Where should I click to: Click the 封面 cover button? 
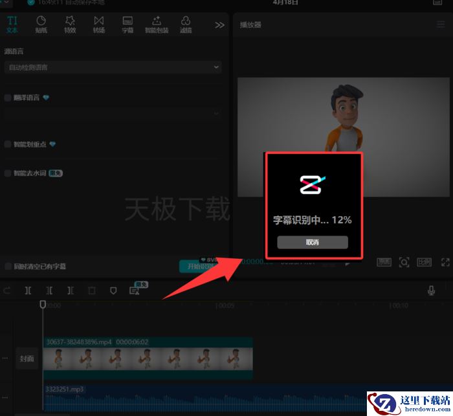[27, 358]
